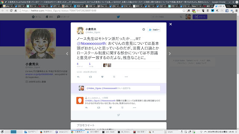
Task: Open the Chrome hamburger menu
Action: point(236,11)
